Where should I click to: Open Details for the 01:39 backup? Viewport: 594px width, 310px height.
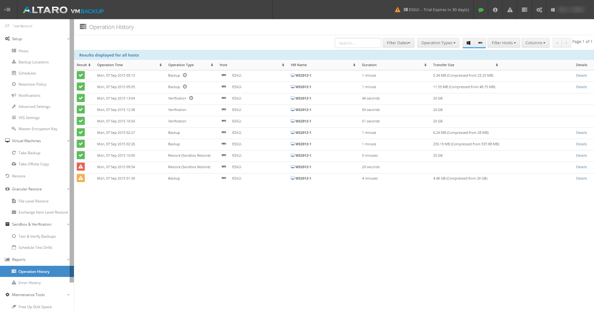coord(581,179)
